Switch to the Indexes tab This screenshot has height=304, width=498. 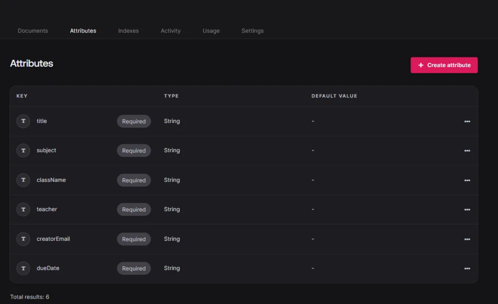pyautogui.click(x=128, y=31)
